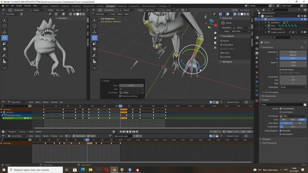
Task: Open Tool properties tab icon
Action: (257, 43)
